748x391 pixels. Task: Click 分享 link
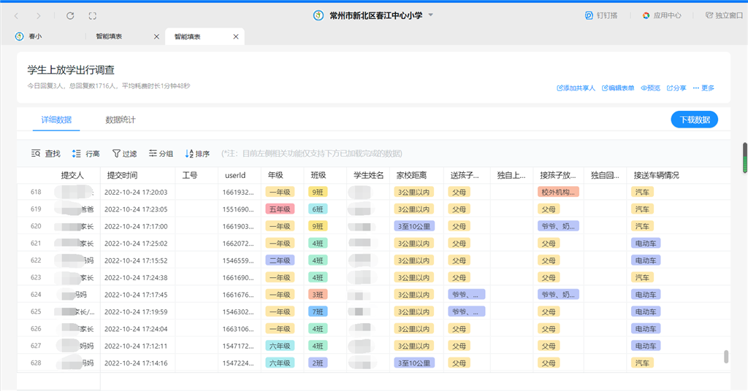(676, 88)
